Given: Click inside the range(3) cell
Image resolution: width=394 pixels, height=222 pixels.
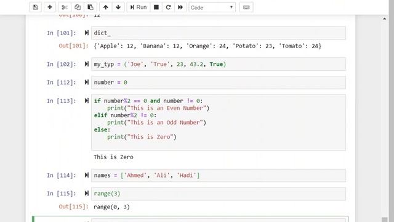Looking at the screenshot, I should (x=219, y=194).
